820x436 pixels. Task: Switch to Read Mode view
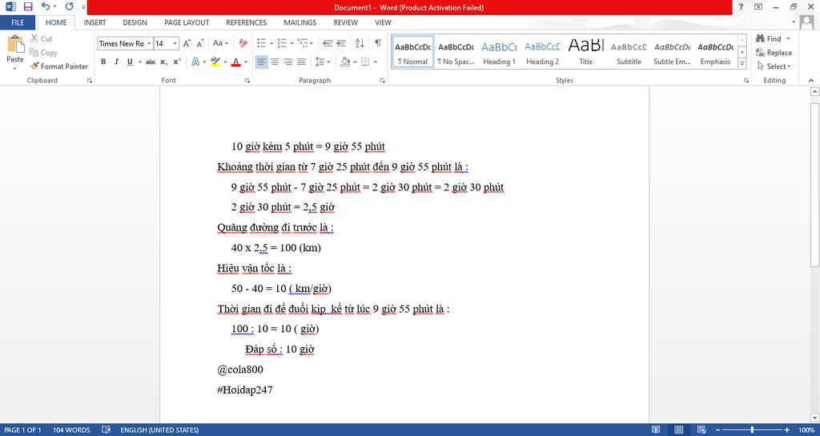656,430
